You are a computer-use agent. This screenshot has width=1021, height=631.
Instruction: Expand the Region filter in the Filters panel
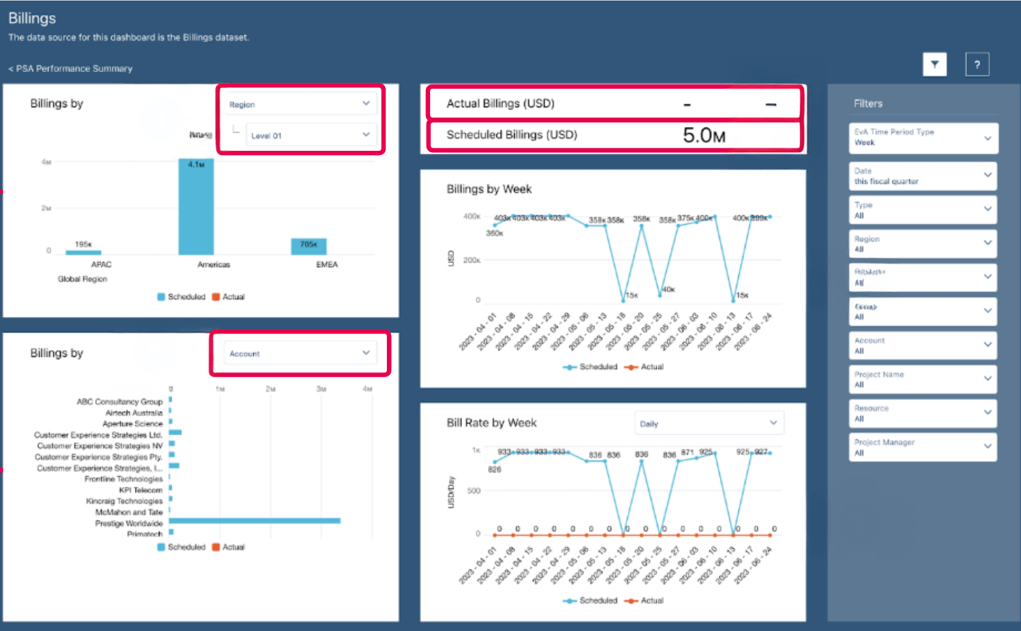pyautogui.click(x=922, y=244)
